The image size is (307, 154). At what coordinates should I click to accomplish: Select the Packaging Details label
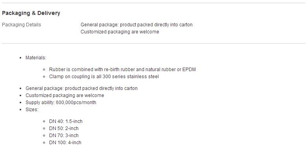tap(22, 25)
